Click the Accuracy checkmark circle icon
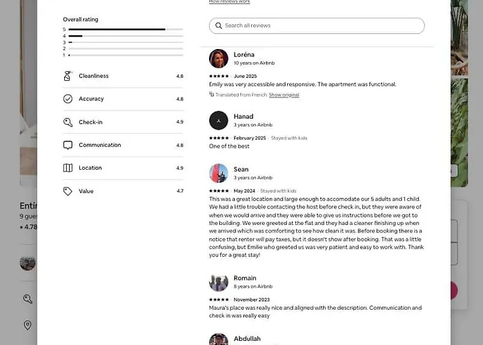This screenshot has width=483, height=345. tap(68, 99)
